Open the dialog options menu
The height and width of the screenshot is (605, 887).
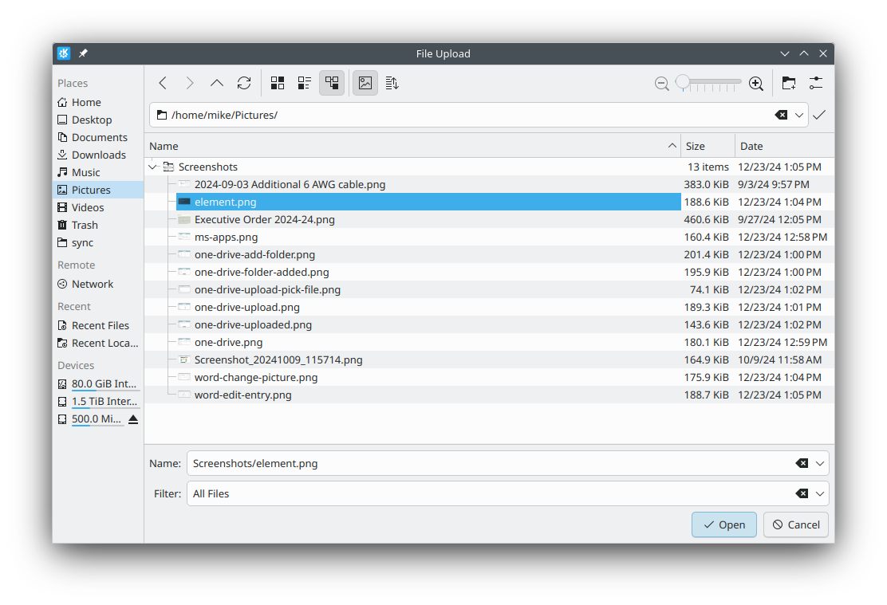pos(816,83)
